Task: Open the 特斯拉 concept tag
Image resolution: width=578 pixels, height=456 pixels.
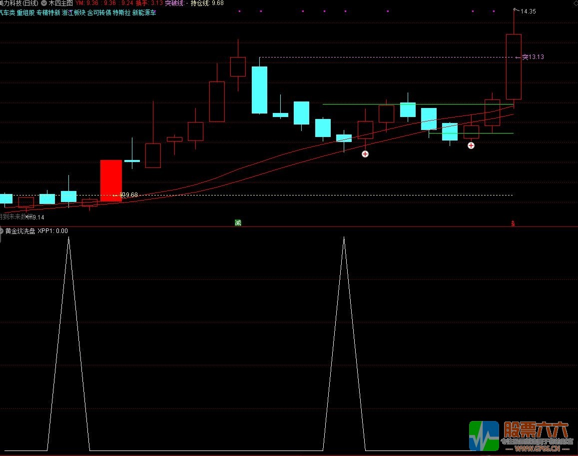Action: point(122,12)
